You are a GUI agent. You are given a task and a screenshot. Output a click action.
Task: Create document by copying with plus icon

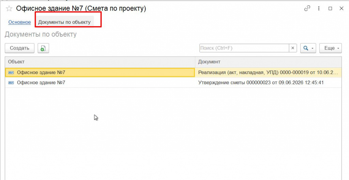pos(43,48)
